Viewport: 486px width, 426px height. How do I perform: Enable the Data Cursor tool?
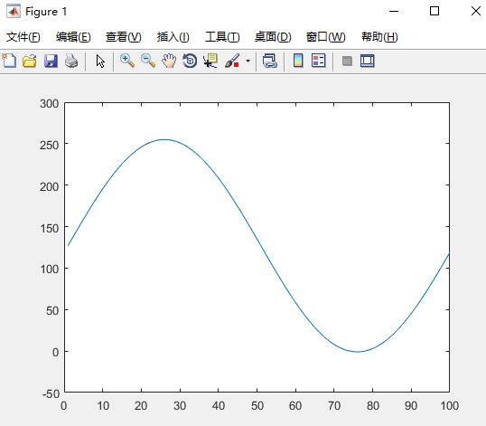210,61
